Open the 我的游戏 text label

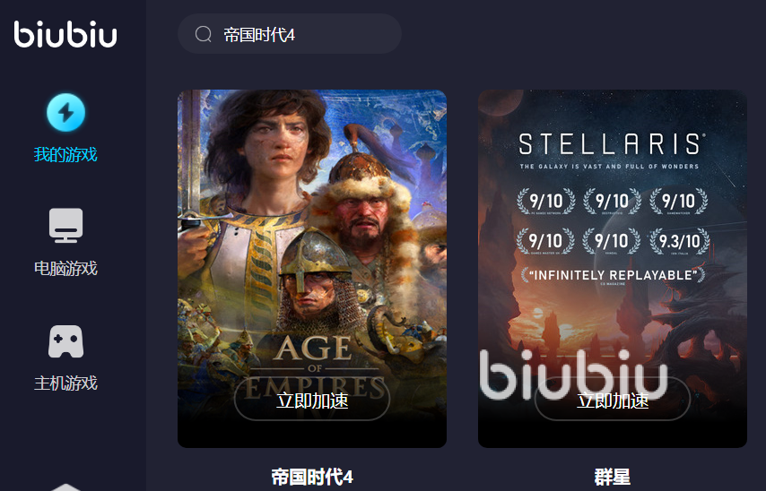[65, 154]
